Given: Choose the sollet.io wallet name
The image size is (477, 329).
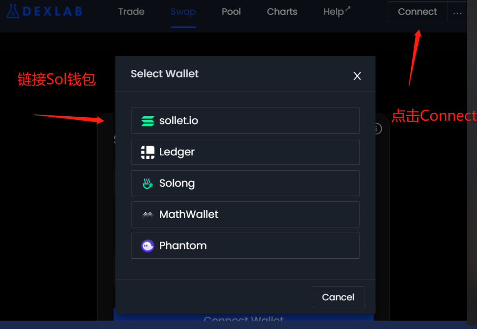Looking at the screenshot, I should 178,121.
